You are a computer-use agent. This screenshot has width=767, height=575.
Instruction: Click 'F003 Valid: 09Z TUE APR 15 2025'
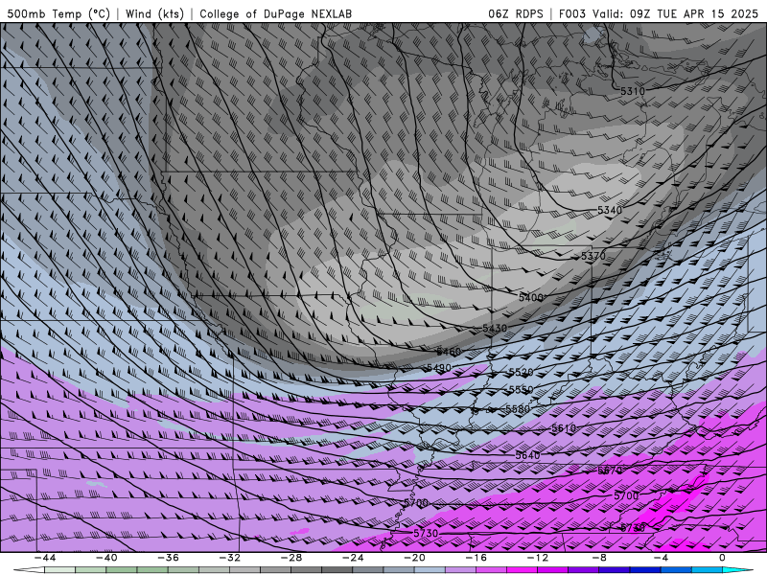click(x=659, y=13)
